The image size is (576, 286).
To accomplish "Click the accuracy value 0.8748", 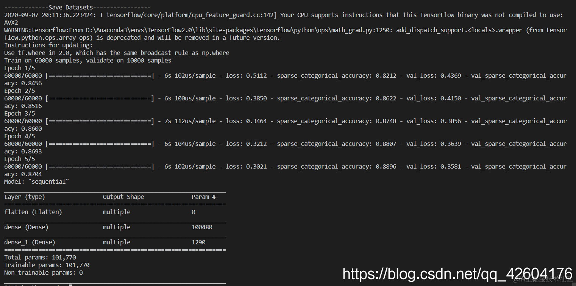I will (386, 121).
